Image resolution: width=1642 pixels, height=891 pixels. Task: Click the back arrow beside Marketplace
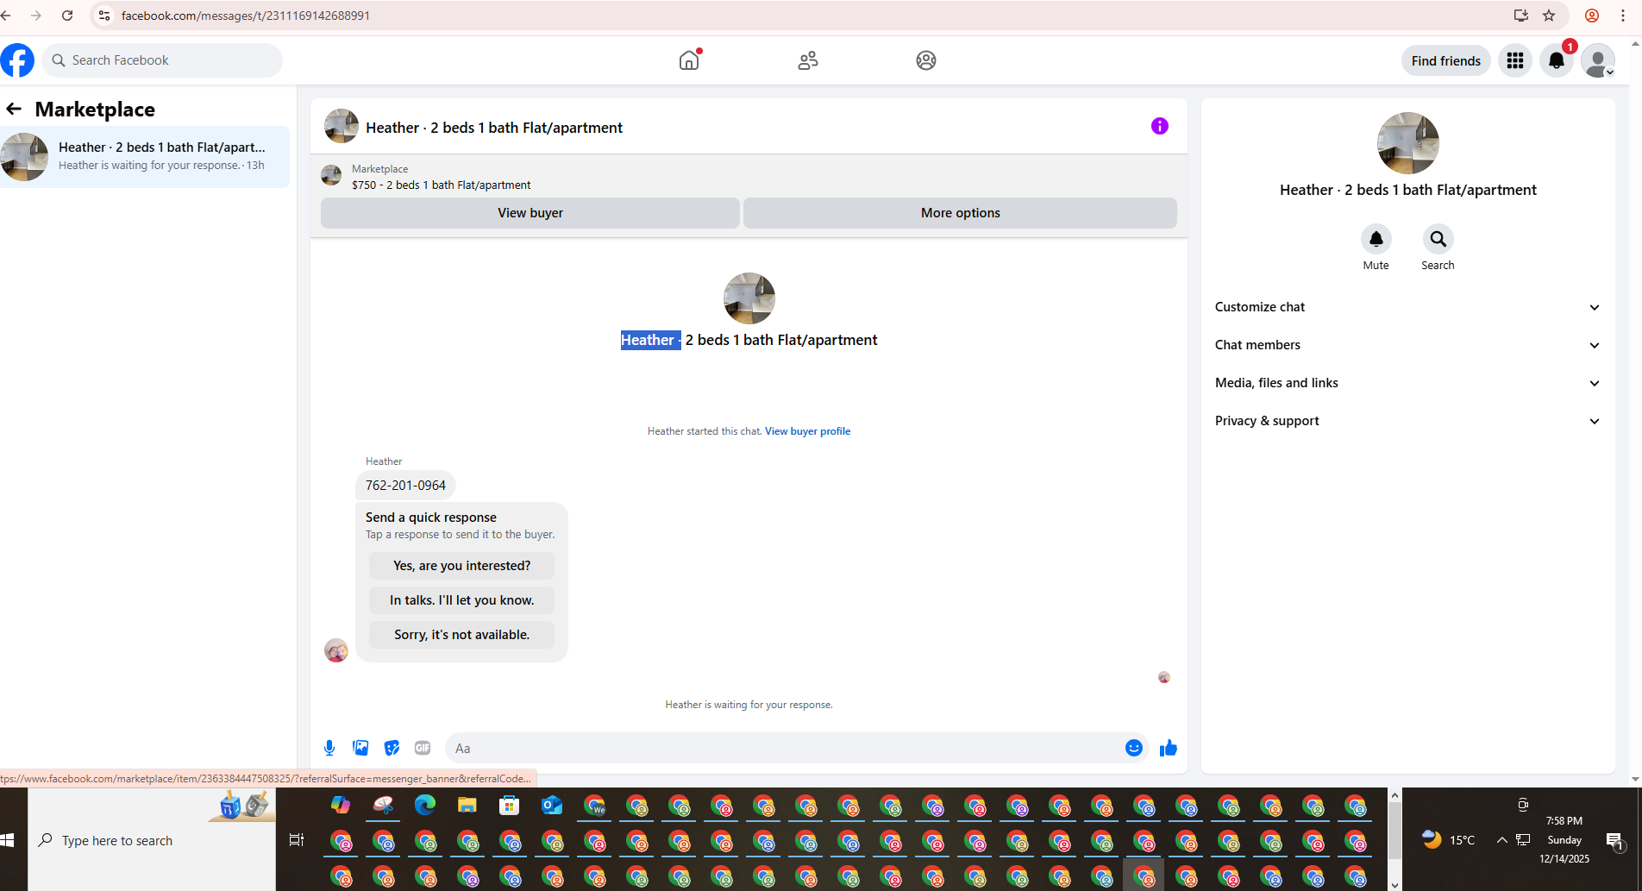tap(14, 109)
